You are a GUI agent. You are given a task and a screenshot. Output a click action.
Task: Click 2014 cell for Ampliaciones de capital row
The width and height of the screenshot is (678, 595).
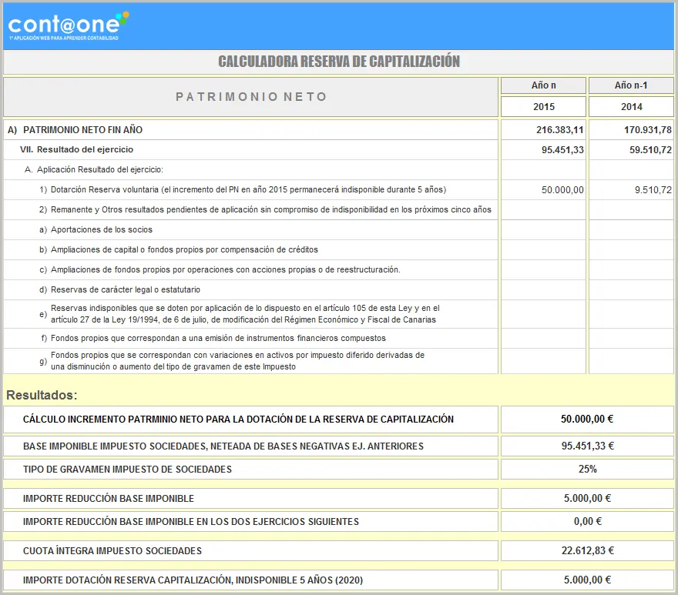(631, 249)
